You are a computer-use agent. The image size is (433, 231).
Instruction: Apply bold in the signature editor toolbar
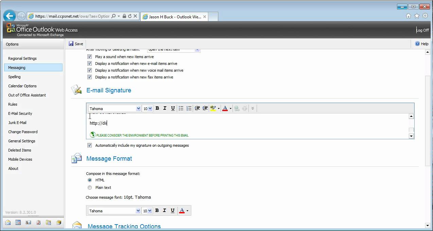[157, 108]
